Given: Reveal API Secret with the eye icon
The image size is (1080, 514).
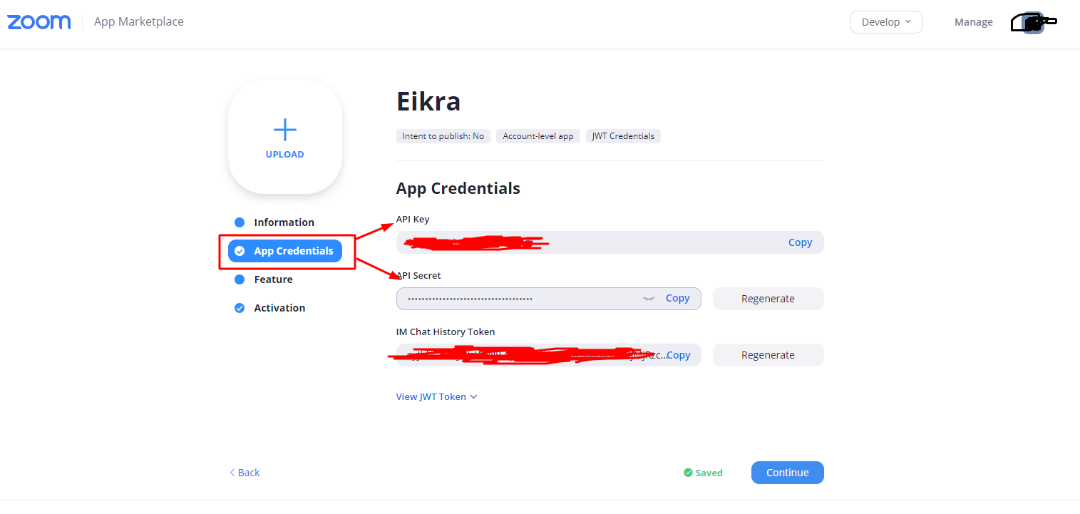Looking at the screenshot, I should tap(648, 299).
